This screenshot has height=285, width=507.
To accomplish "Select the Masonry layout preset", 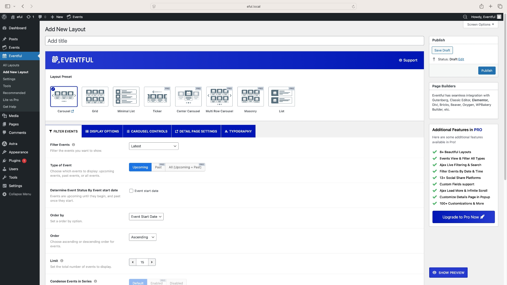I will click(x=251, y=97).
